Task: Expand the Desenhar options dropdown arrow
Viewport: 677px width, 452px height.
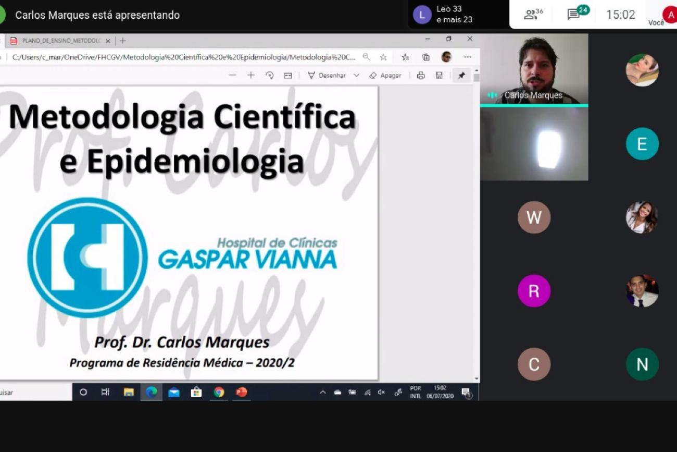Action: click(x=356, y=76)
